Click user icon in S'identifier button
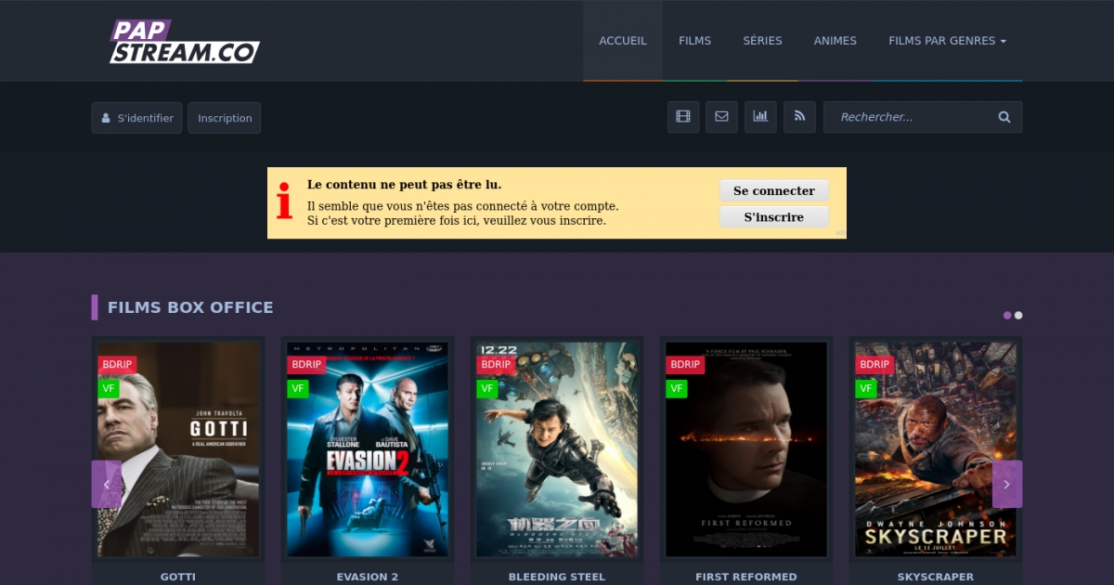Image resolution: width=1114 pixels, height=585 pixels. coord(106,118)
